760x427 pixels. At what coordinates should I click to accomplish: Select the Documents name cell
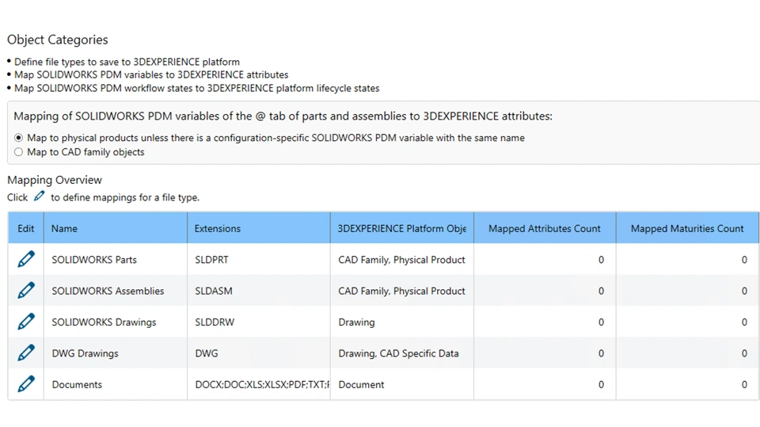click(116, 384)
